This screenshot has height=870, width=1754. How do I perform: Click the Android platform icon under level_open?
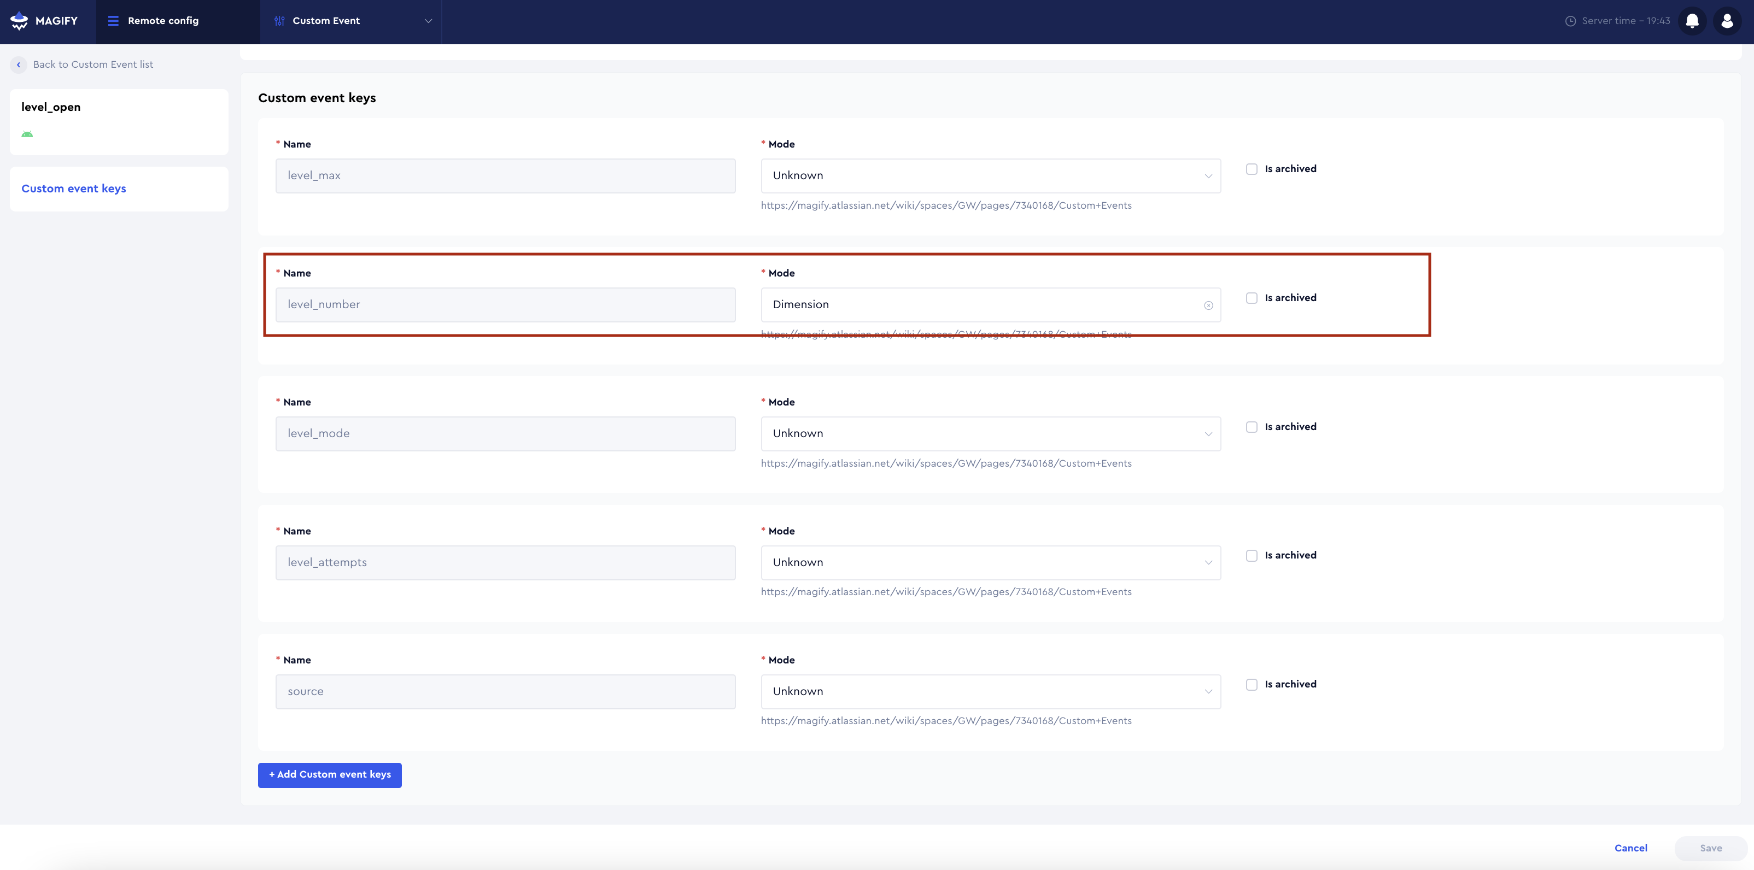[27, 134]
